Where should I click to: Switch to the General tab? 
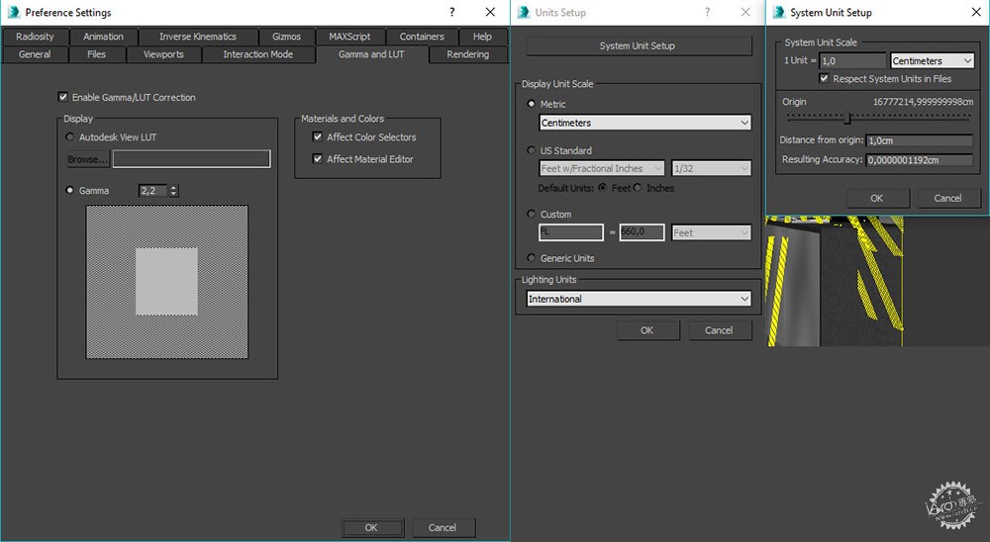(x=35, y=54)
